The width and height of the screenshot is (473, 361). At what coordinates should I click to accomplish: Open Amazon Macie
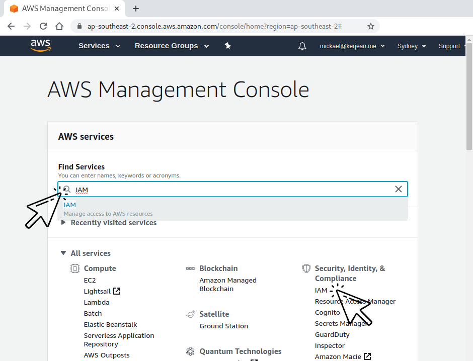(338, 357)
